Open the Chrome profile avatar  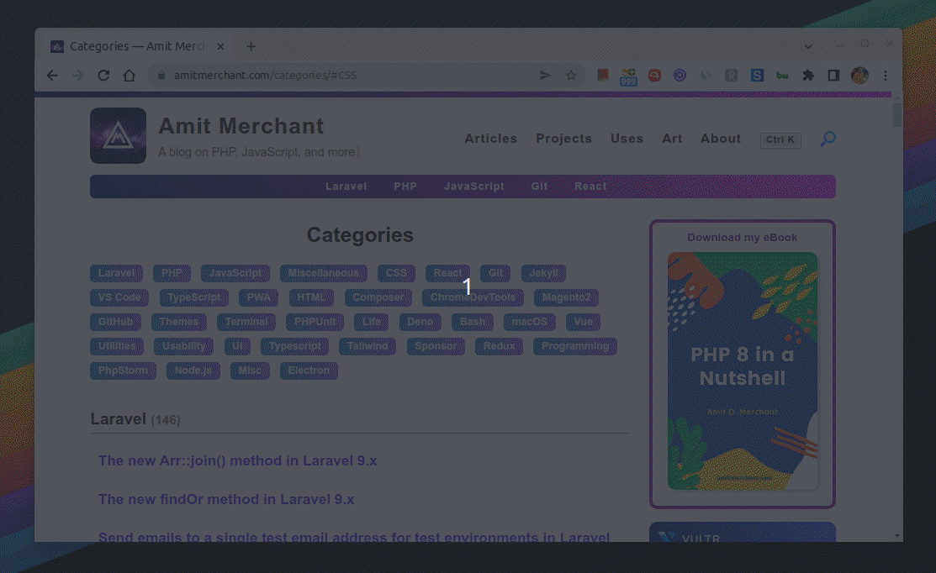point(859,75)
